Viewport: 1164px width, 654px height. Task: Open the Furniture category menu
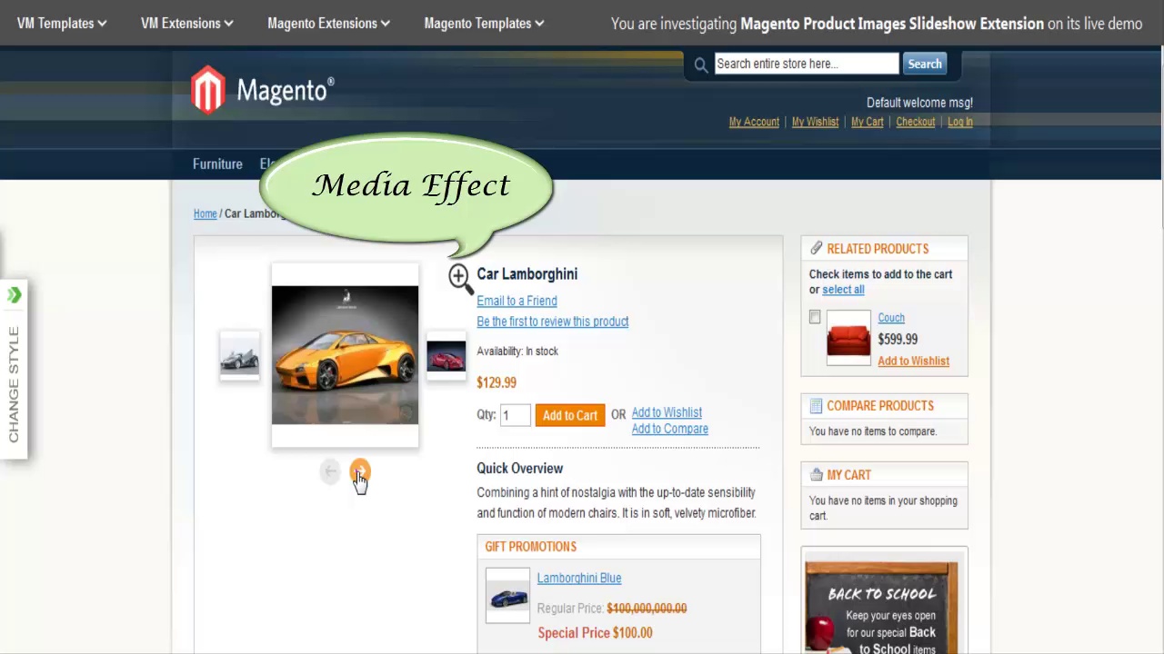tap(217, 164)
